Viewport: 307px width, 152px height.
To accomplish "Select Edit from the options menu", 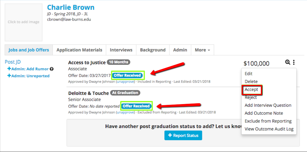I will point(249,74).
